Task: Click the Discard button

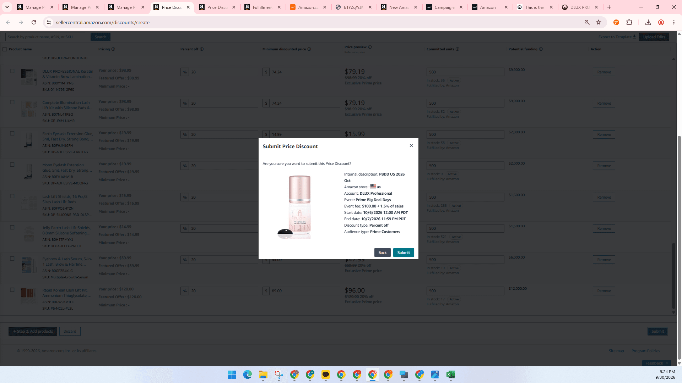Action: pos(70,331)
